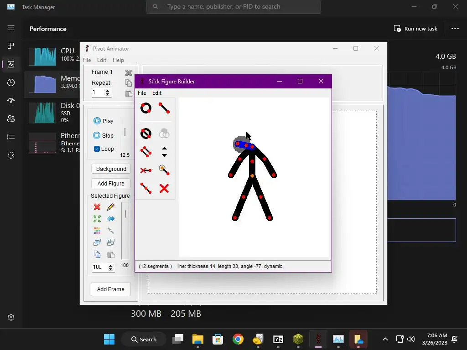Open the Help menu in Pivot Animator
The image size is (467, 350).
pos(118,60)
